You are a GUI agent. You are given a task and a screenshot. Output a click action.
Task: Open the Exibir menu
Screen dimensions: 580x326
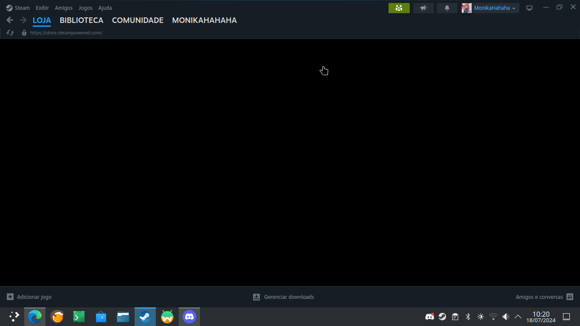point(42,8)
